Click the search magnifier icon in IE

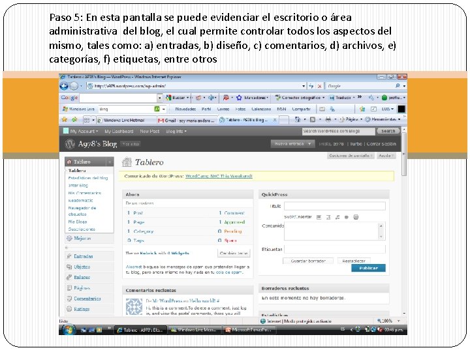398,86
